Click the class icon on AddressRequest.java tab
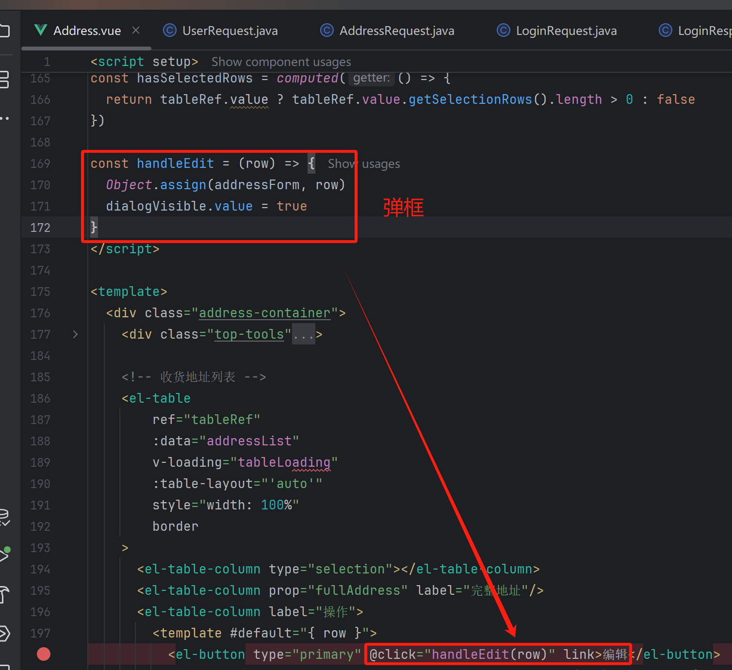732x670 pixels. (327, 31)
